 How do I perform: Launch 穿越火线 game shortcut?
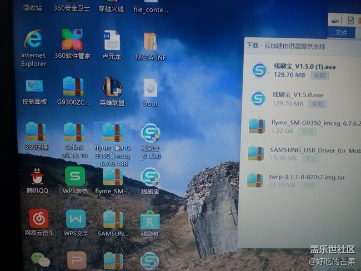[x=111, y=9]
